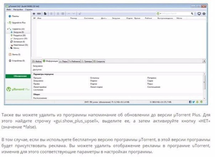Click the Facebook icon in status bar
Image resolution: width=215 pixels, height=157 pixels.
[190, 102]
